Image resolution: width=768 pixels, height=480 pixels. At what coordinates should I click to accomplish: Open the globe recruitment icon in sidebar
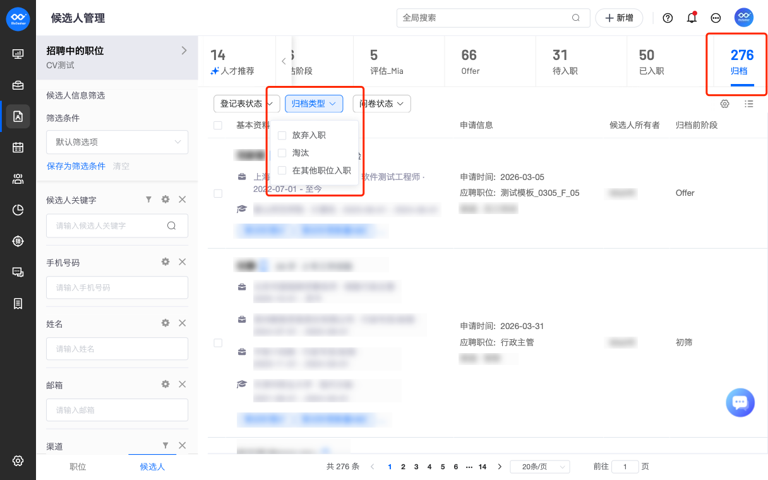pos(18,241)
